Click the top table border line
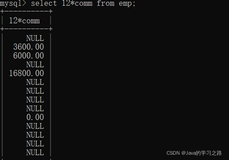The image size is (229, 160). (x=26, y=11)
